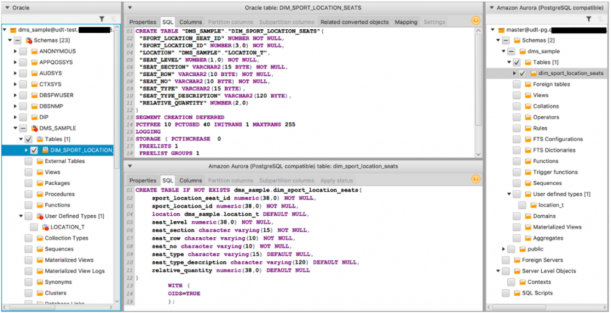Click the DMS_SAMPLE schema icon in Oracle tree
This screenshot has height=313, width=611.
34,128
